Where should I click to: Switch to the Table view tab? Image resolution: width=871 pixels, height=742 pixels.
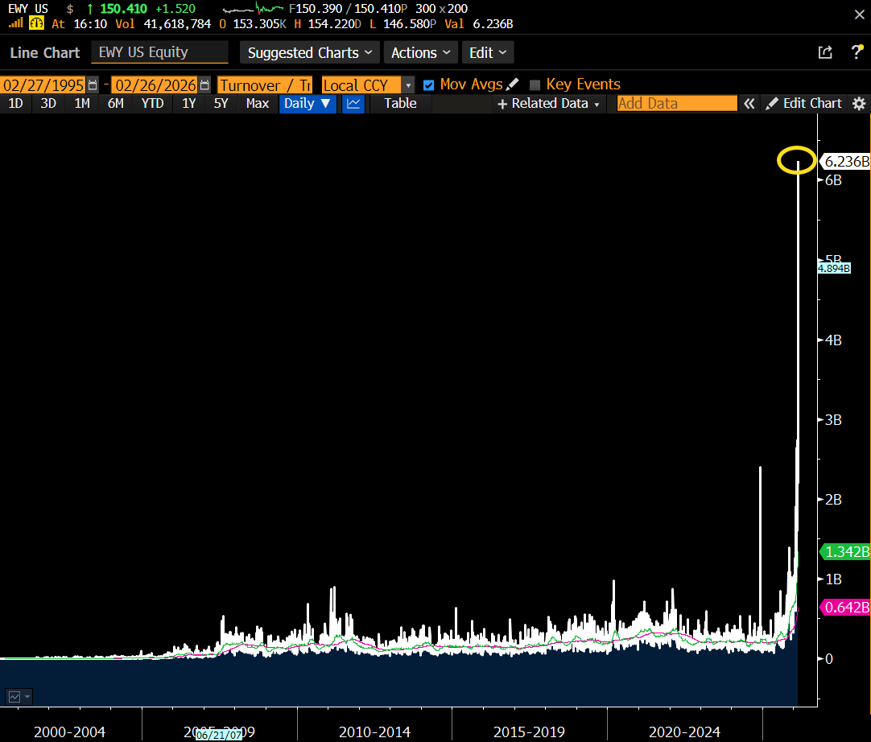400,103
